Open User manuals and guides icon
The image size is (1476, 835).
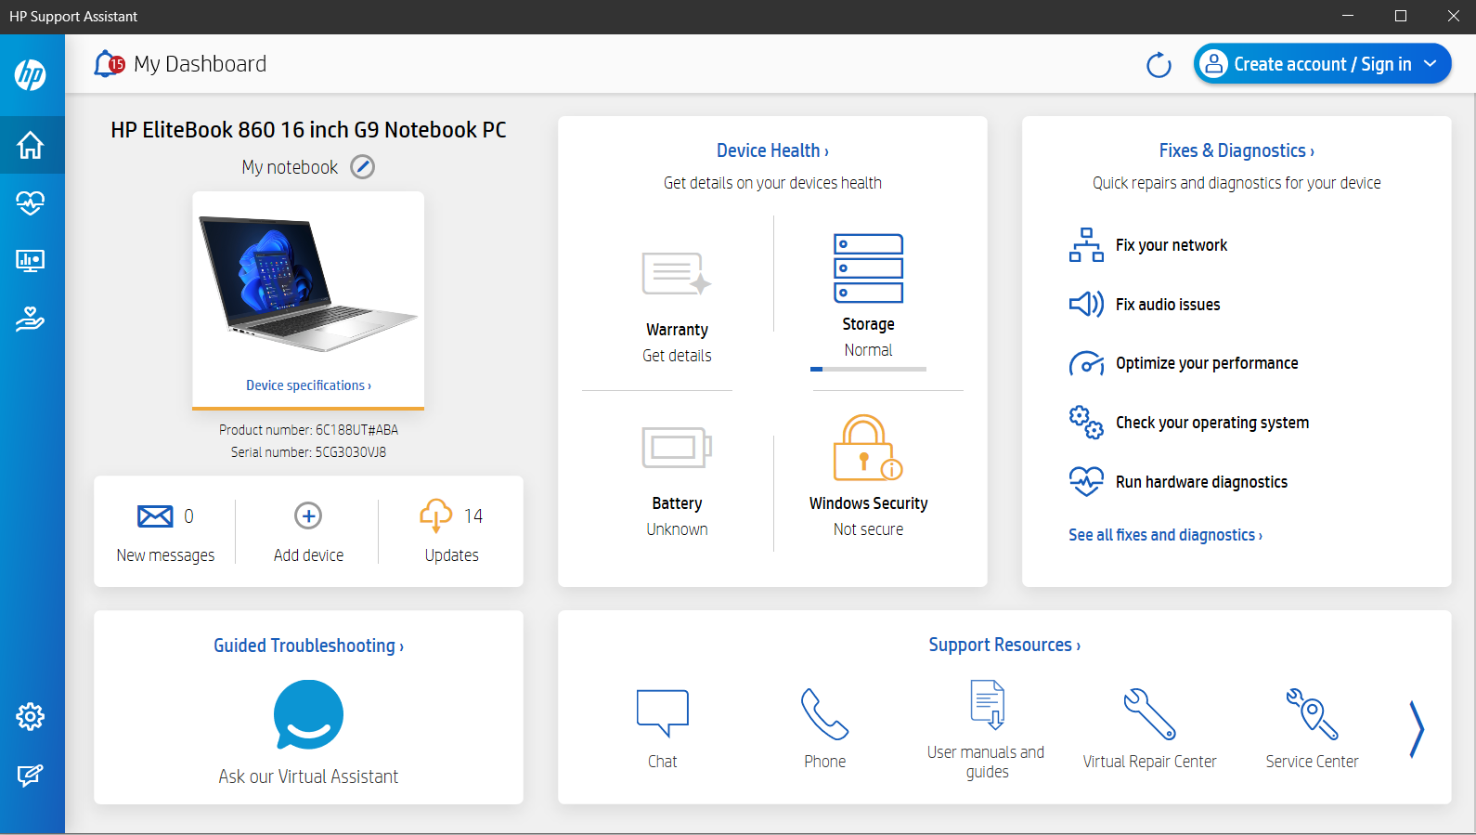(x=988, y=704)
